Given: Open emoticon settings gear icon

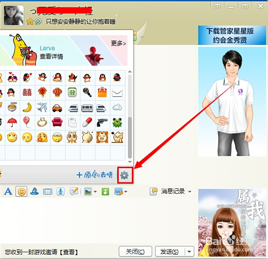Looking at the screenshot, I should [124, 175].
